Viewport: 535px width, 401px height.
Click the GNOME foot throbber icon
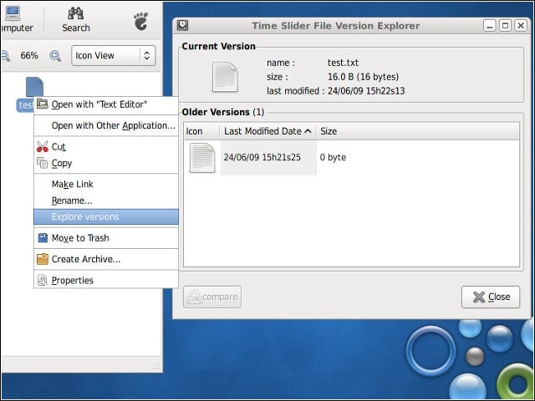tap(141, 21)
